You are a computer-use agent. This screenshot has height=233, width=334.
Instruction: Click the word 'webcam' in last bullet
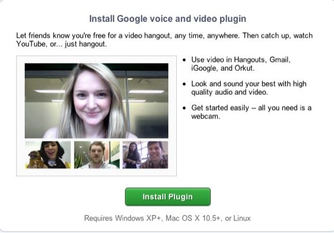[x=204, y=116]
